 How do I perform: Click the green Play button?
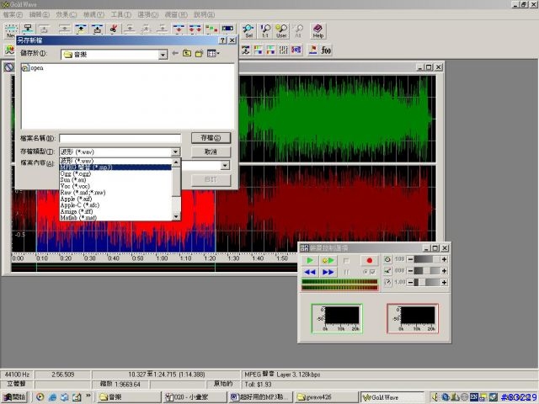coord(310,260)
